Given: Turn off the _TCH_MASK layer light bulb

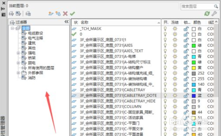Looking at the screenshot, I should (165, 29).
